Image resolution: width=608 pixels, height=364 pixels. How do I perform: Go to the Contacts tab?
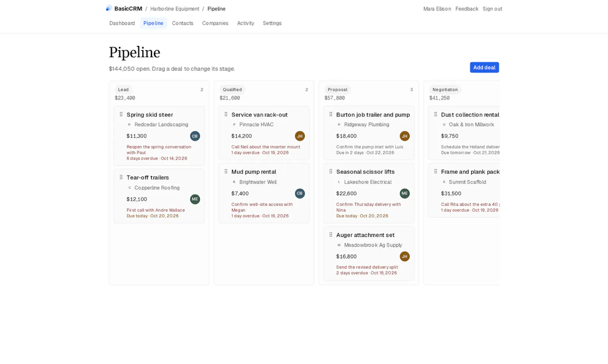click(x=183, y=23)
